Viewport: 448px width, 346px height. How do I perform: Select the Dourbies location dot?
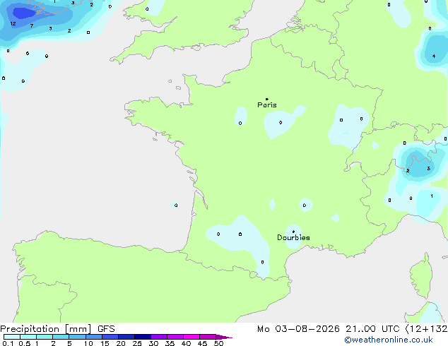pos(293,232)
